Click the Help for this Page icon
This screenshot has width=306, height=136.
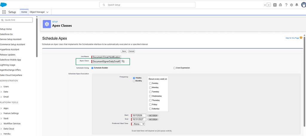pos(301,38)
